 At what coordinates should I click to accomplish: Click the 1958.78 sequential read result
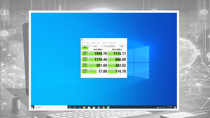pos(98,53)
